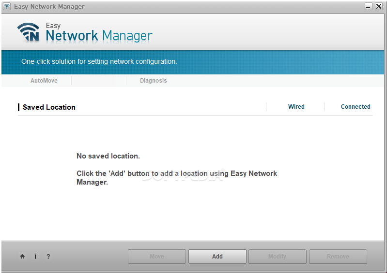
Task: Open the Diagnosis tab
Action: [x=153, y=81]
